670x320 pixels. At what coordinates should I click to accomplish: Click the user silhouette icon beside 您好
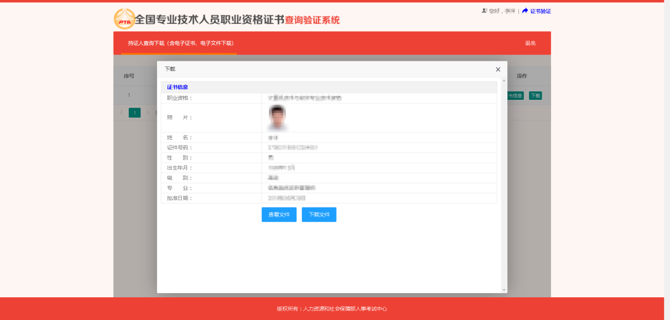pyautogui.click(x=485, y=11)
